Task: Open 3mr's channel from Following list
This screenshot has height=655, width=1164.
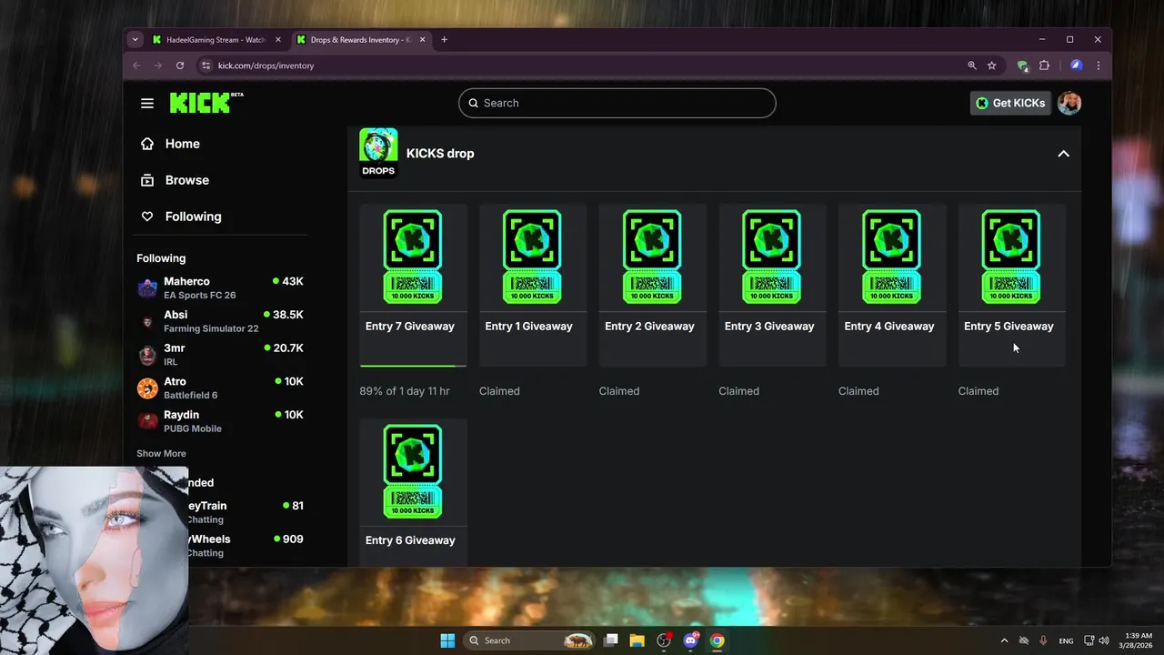Action: (220, 355)
